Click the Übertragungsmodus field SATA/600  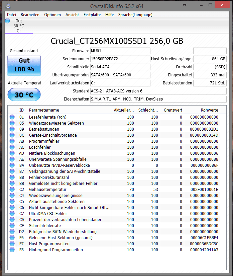(x=120, y=75)
